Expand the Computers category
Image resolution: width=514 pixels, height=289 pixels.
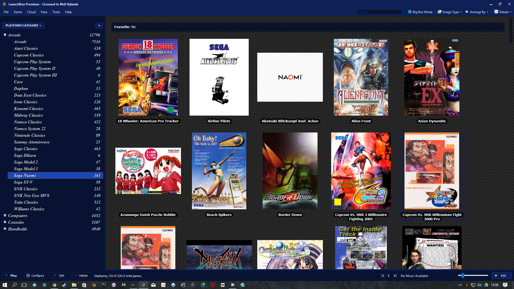pos(5,215)
